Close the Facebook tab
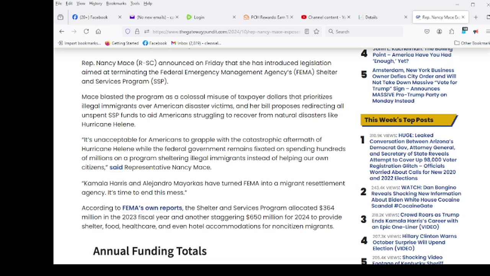 coord(120,17)
